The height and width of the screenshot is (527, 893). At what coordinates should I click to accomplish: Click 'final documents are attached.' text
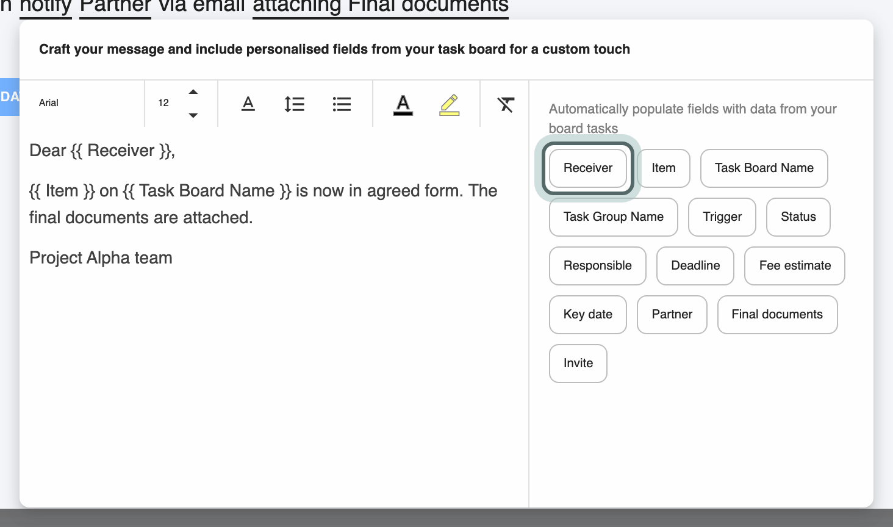(141, 218)
